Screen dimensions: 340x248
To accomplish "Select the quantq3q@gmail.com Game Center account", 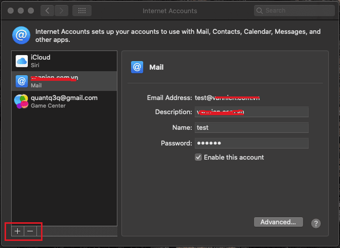I will point(64,102).
